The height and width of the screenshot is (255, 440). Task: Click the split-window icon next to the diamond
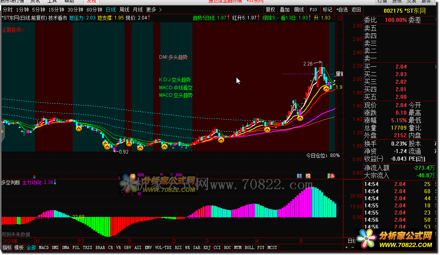340,18
